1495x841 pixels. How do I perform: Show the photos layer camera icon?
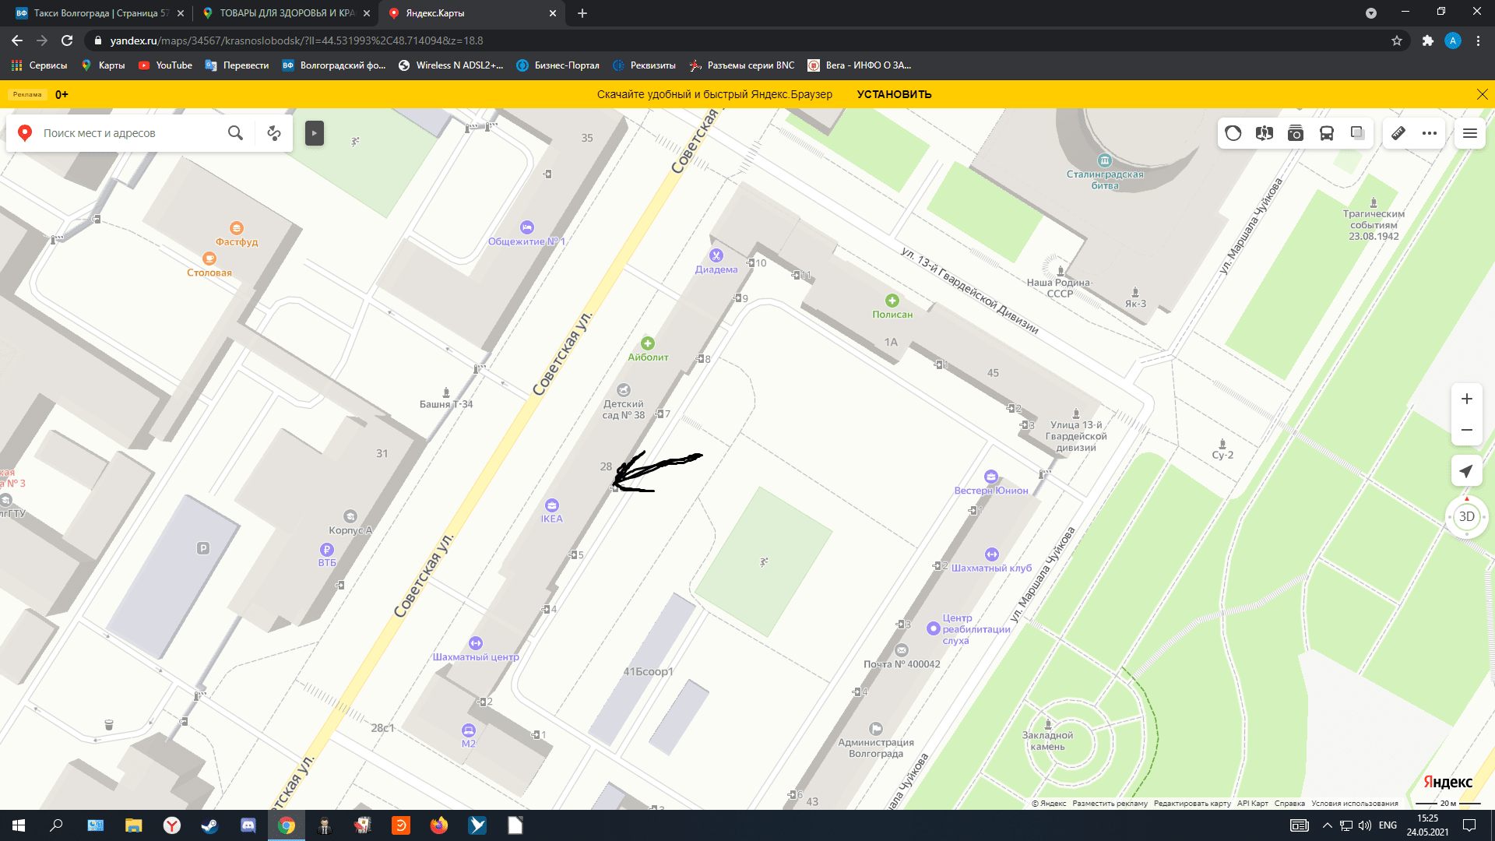[1296, 133]
